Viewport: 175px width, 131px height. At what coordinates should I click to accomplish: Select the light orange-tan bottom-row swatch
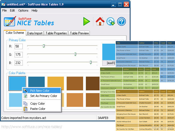coord(75,100)
